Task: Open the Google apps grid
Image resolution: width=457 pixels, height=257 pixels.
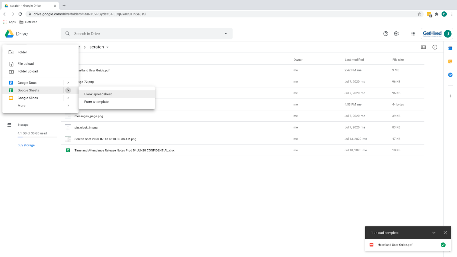Action: click(413, 34)
